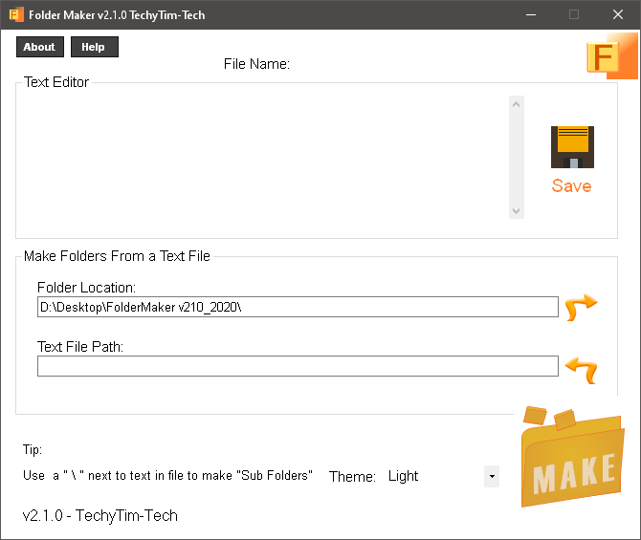Screen dimensions: 641x540
Task: Select the Light theme combo box
Action: (x=442, y=476)
